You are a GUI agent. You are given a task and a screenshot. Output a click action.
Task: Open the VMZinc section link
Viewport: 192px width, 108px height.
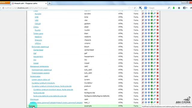click(38, 43)
